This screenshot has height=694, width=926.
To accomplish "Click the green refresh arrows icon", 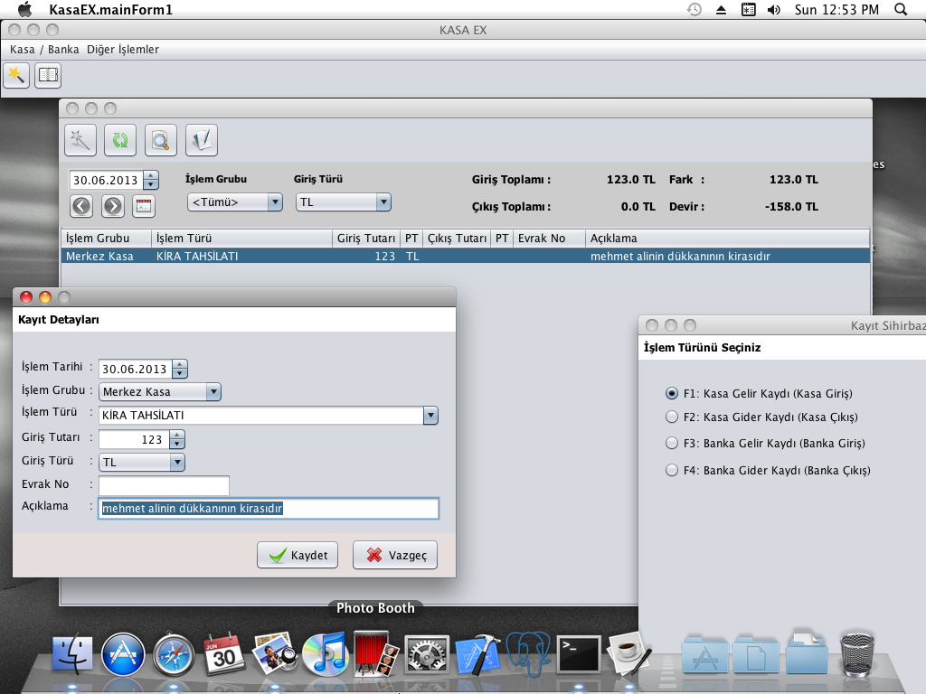I will 120,140.
